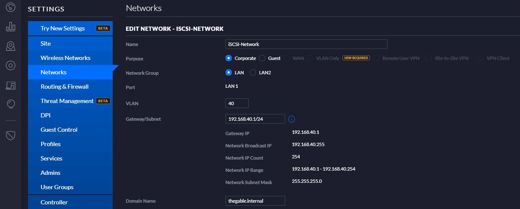Open the Statistics bar chart icon

[11, 27]
